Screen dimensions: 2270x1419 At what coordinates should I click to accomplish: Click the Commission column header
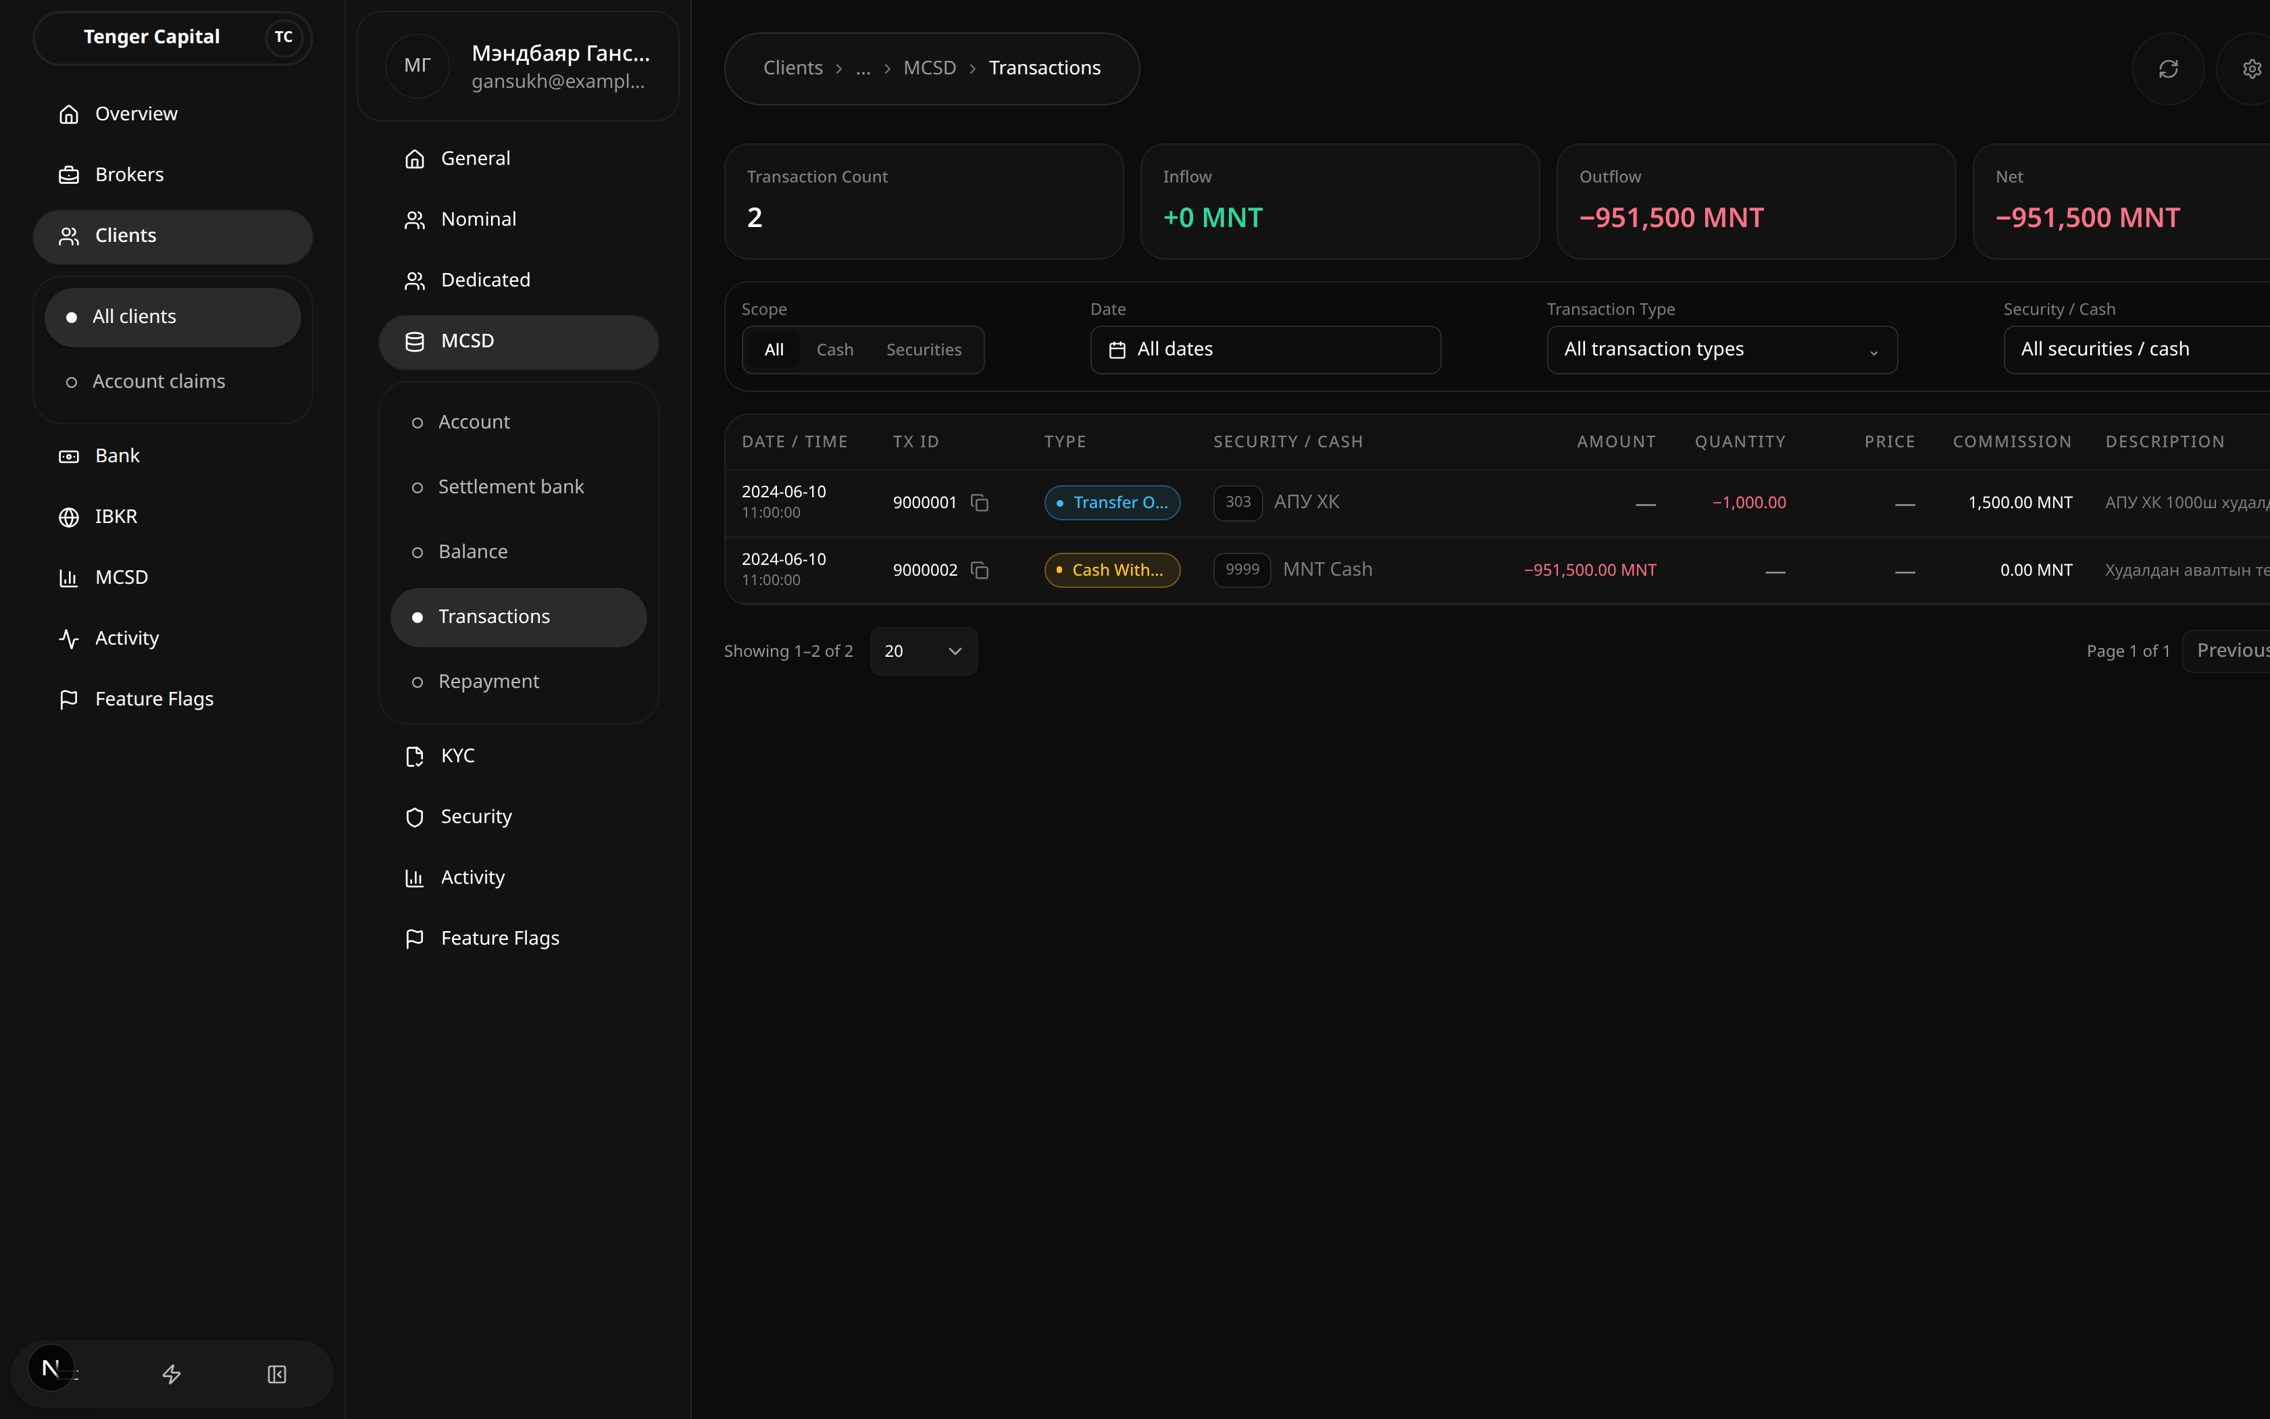tap(2012, 442)
